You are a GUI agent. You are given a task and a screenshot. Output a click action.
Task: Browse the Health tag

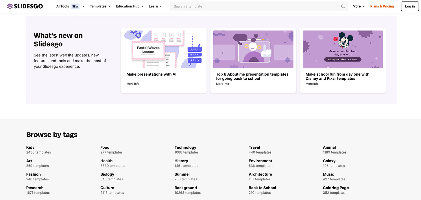106,161
